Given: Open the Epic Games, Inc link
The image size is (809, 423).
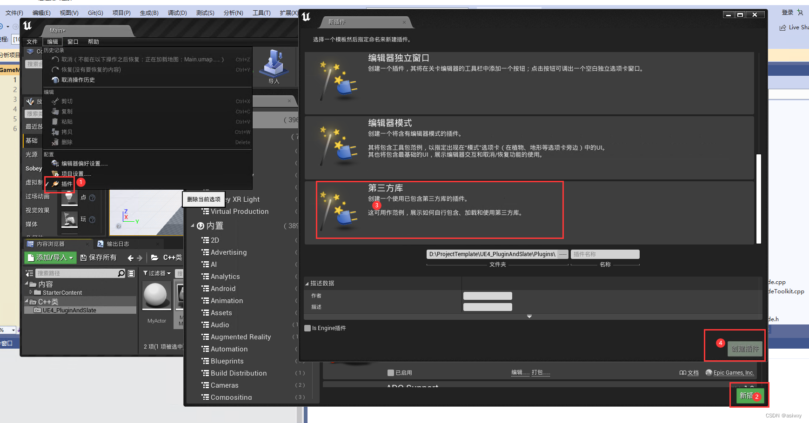Looking at the screenshot, I should (734, 372).
